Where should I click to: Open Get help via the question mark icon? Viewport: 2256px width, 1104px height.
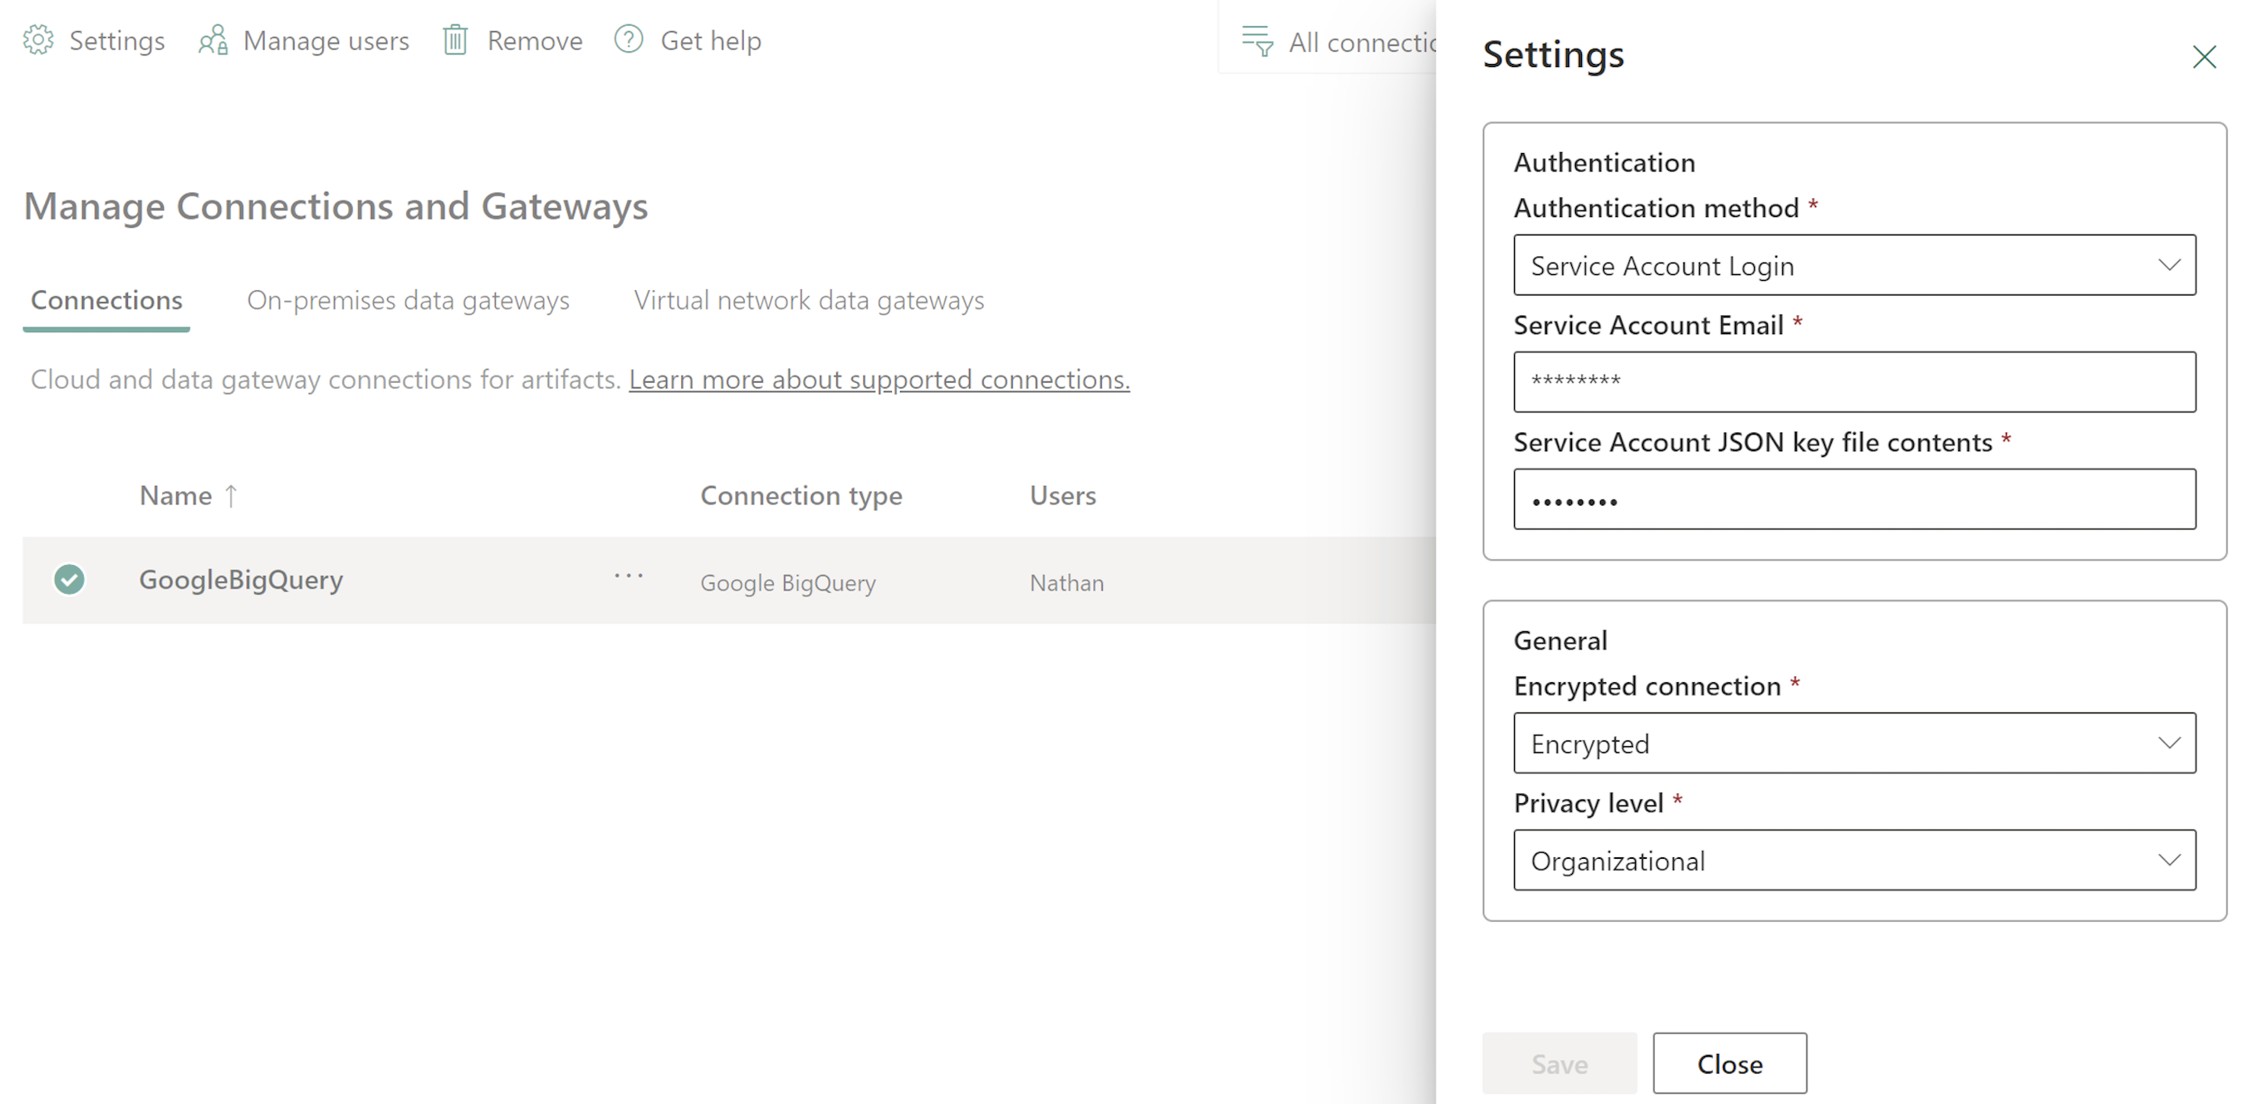tap(628, 40)
